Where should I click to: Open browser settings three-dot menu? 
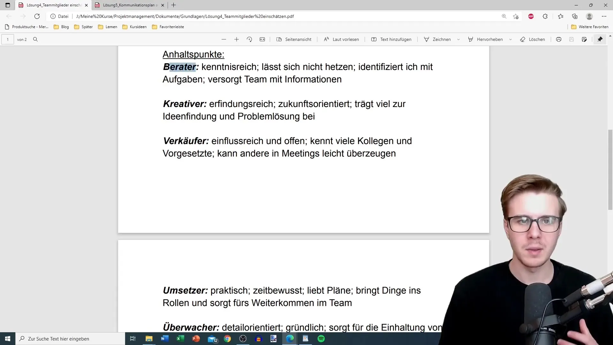pos(604,16)
